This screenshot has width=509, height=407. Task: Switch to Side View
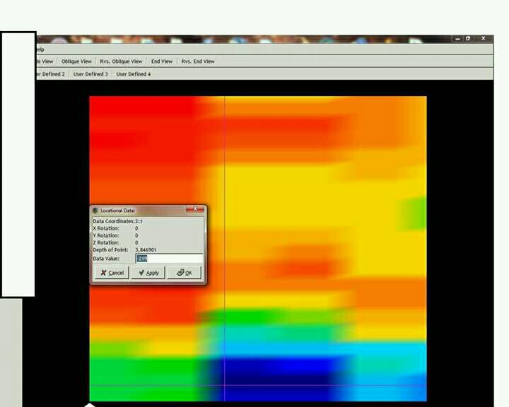tap(44, 61)
